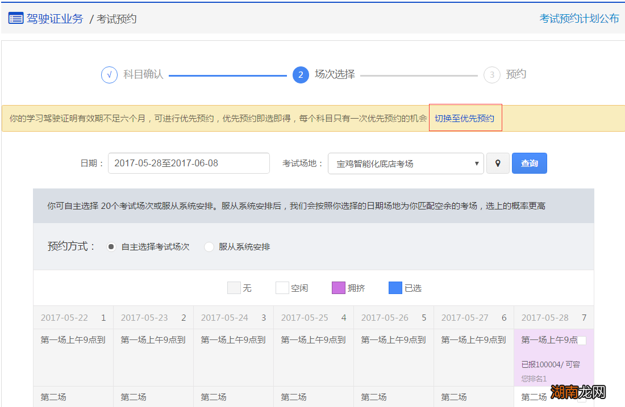Screen dimensions: 625x407
Task: Click the step 1 checkmark circle icon
Action: (x=109, y=75)
